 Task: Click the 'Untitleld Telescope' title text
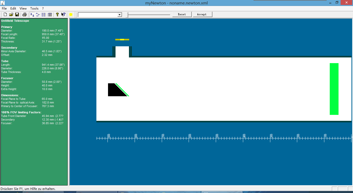tap(15, 21)
